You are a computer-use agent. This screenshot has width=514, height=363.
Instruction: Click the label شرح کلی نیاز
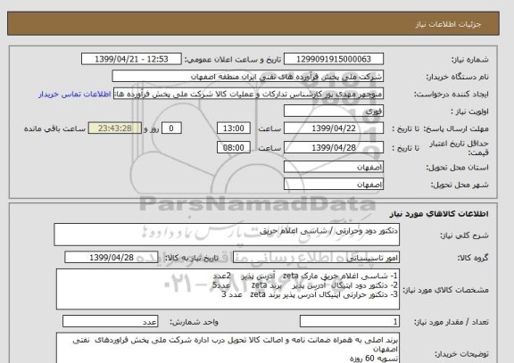coord(464,235)
